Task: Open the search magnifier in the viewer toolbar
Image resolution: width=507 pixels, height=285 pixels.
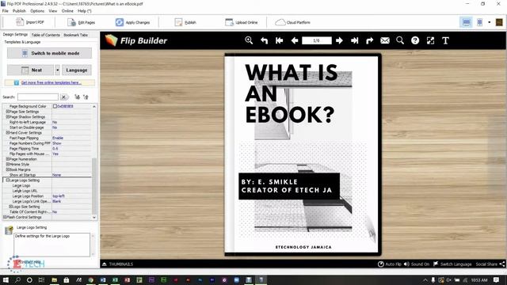Action: pyautogui.click(x=400, y=40)
